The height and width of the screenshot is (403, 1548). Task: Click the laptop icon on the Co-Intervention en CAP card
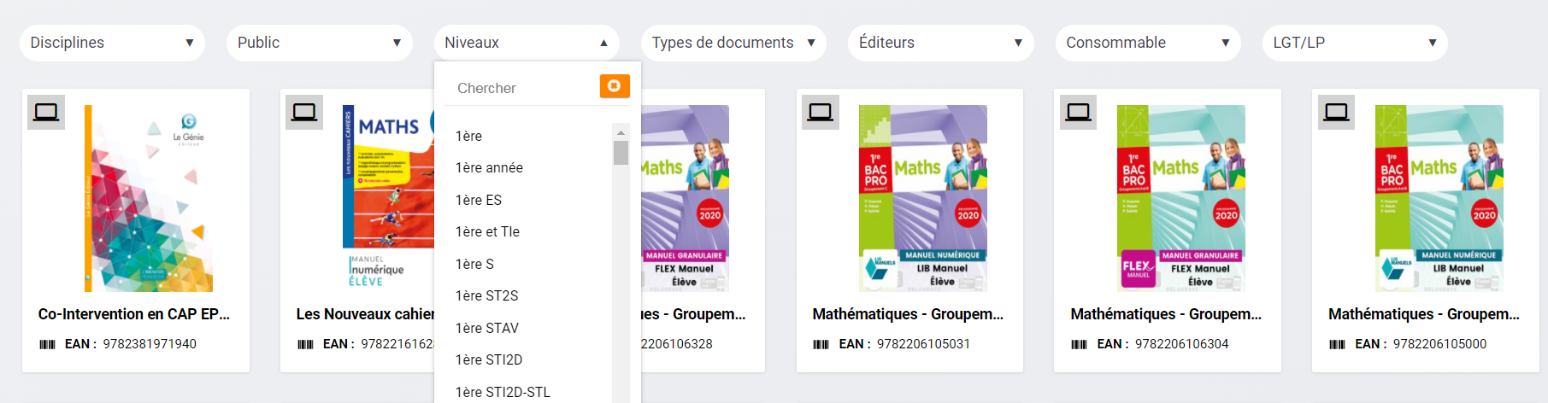pos(46,112)
